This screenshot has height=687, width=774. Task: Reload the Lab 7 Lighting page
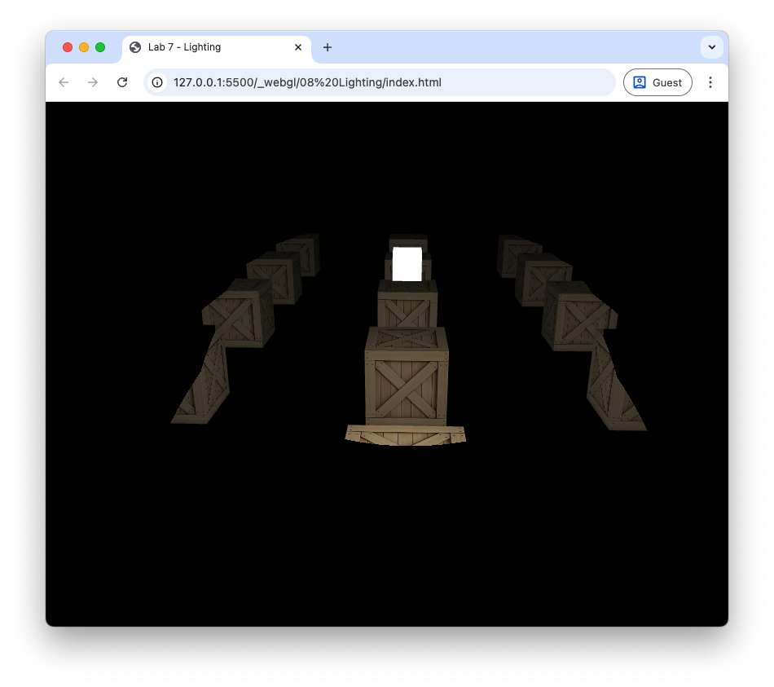click(122, 82)
